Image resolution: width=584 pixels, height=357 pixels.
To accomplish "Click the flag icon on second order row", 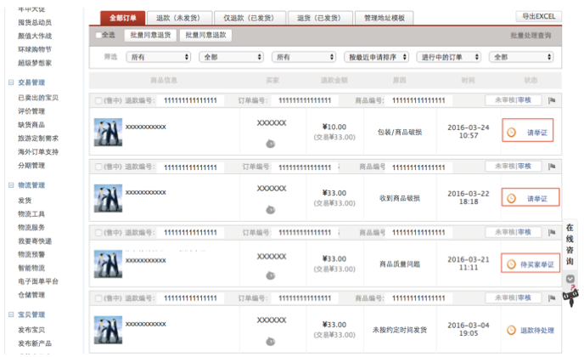I will 551,167.
